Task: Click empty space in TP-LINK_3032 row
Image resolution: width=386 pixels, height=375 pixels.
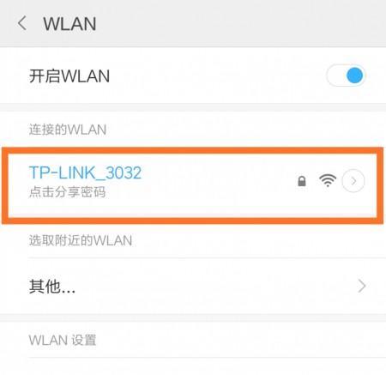Action: pyautogui.click(x=217, y=183)
